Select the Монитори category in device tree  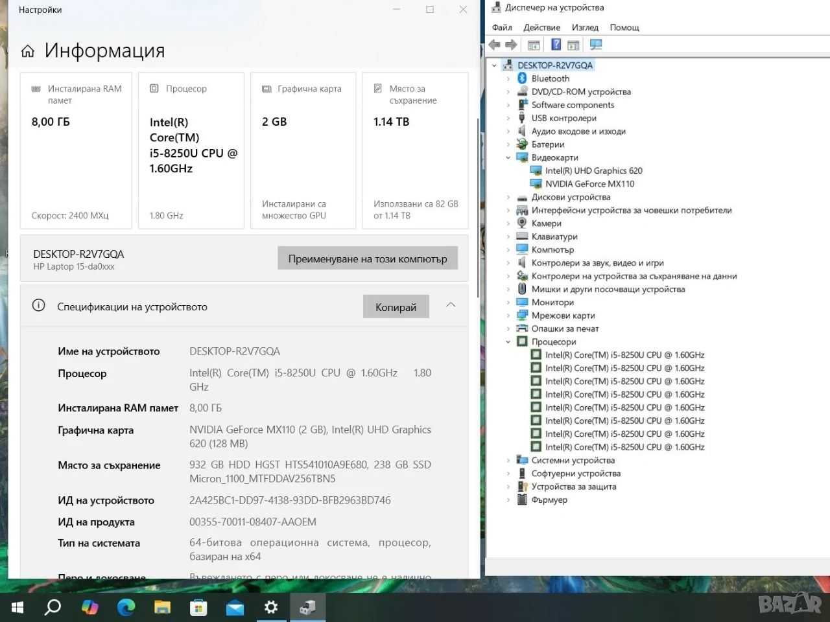coord(552,303)
